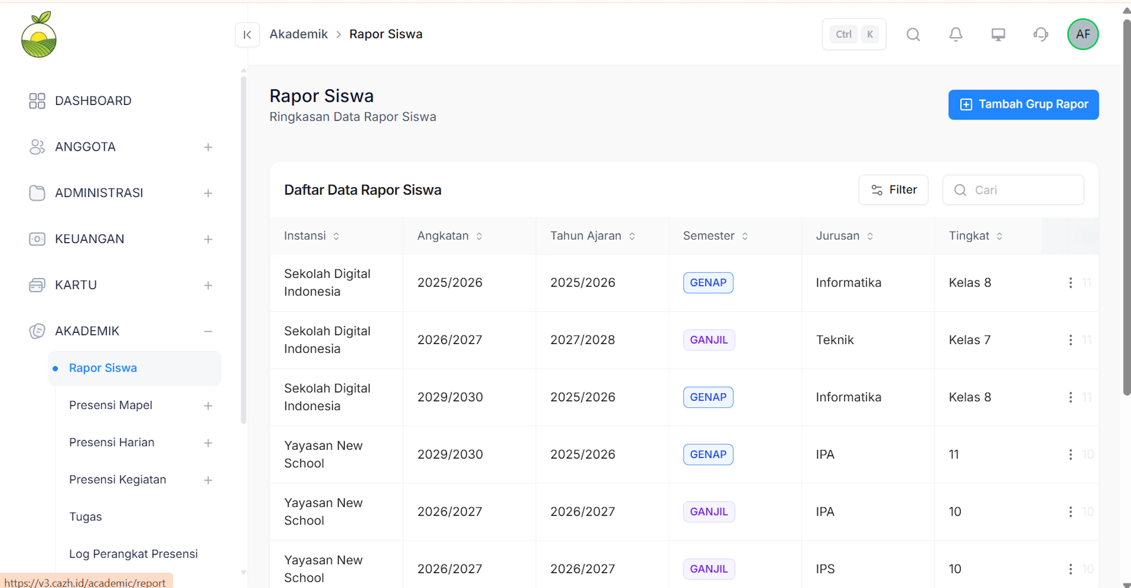The width and height of the screenshot is (1131, 588).
Task: Expand the Kartu menu plus
Action: click(208, 285)
